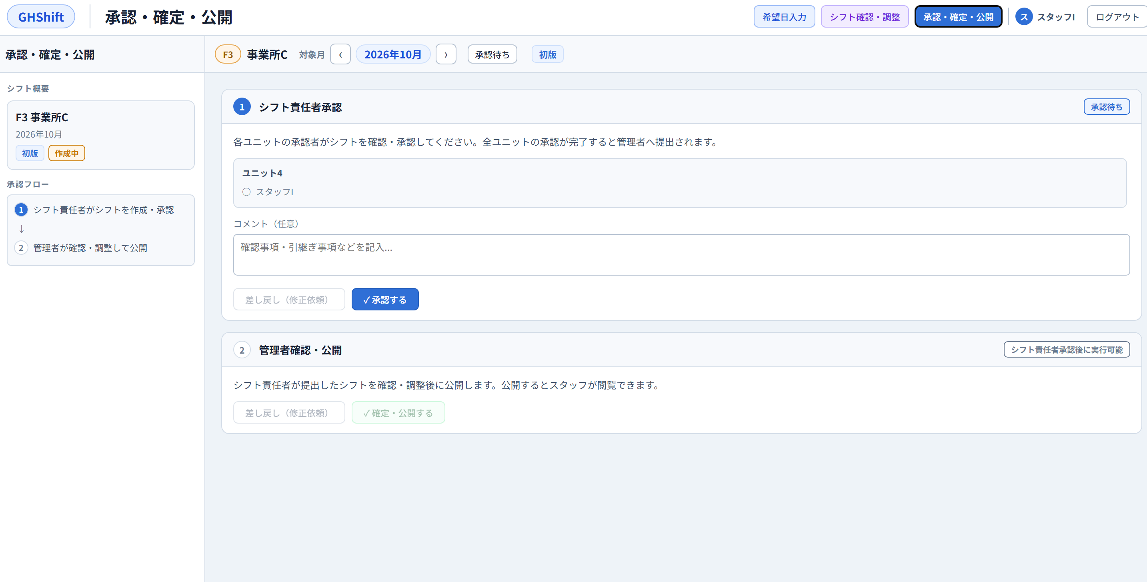Click the ✓承認する button
This screenshot has width=1147, height=582.
385,299
